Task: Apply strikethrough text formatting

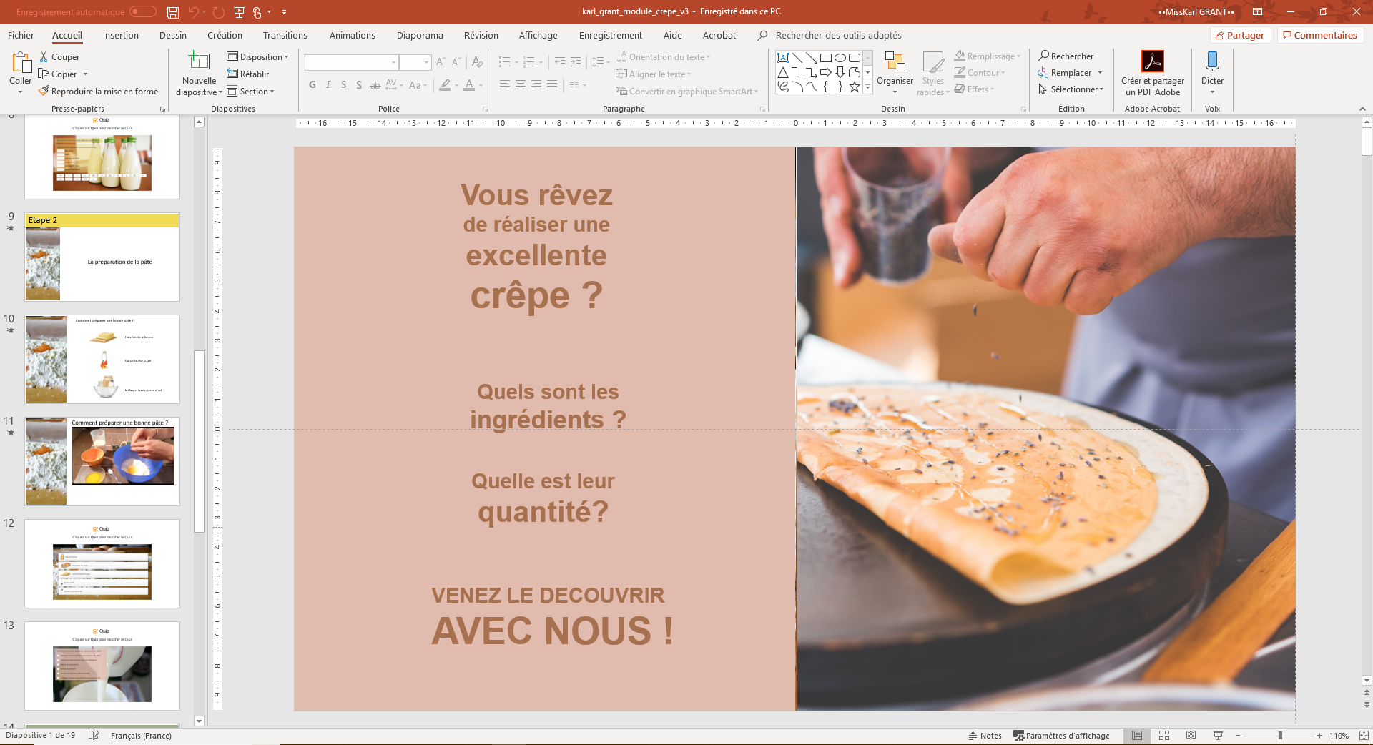Action: click(x=375, y=85)
